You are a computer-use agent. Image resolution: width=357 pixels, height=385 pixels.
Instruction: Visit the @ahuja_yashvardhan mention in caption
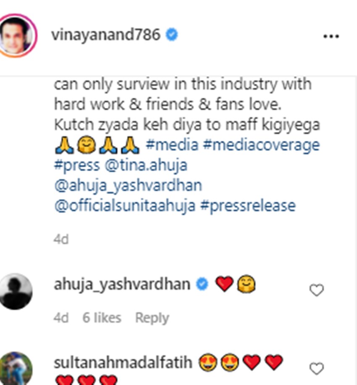[128, 186]
